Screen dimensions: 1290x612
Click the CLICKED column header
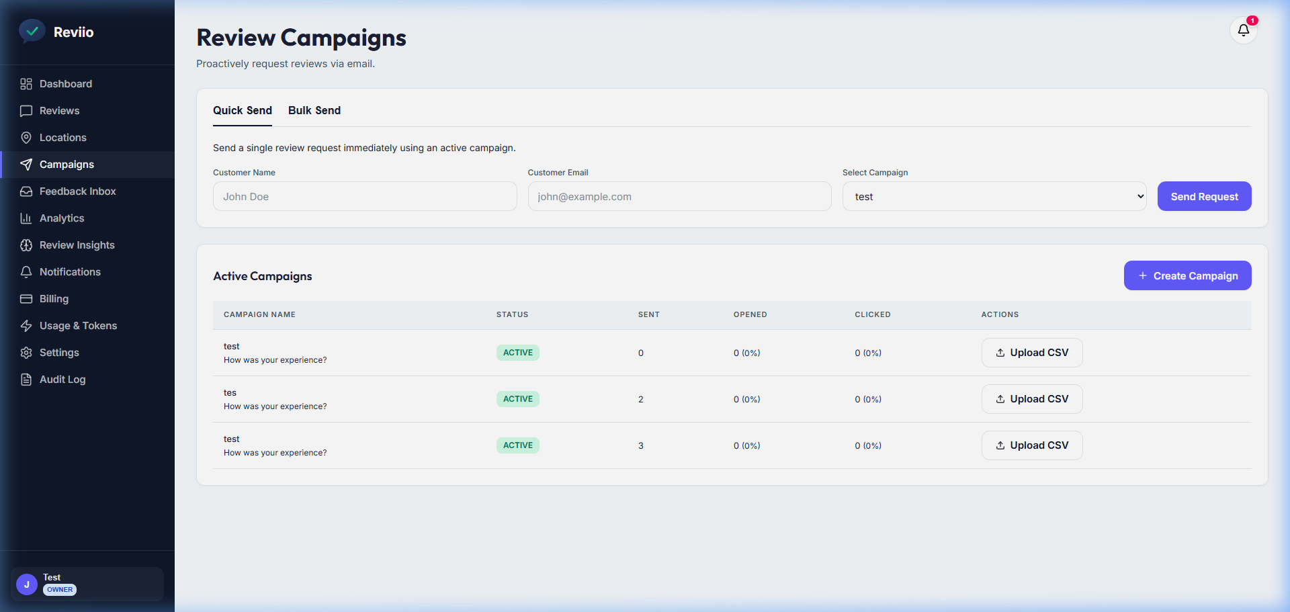[873, 314]
